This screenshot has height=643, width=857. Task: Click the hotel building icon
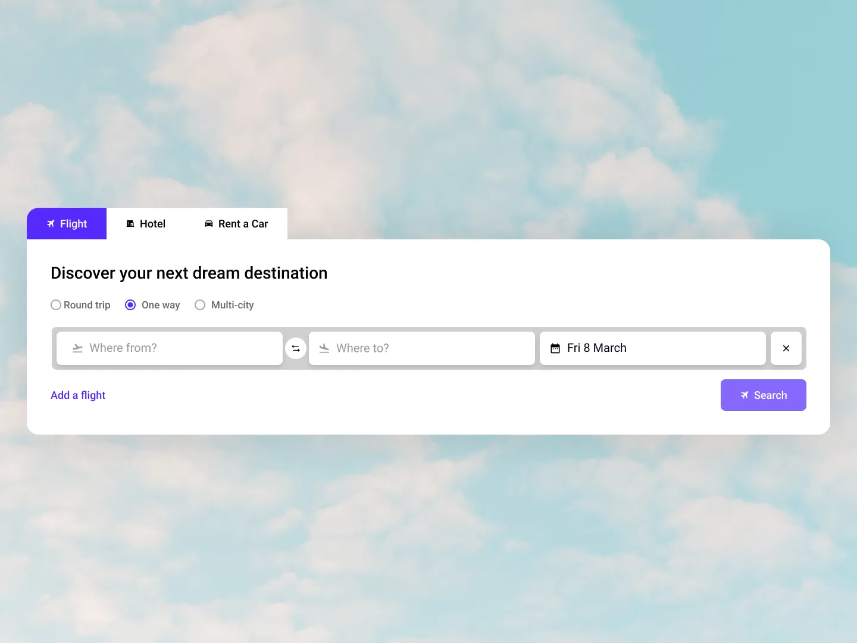(x=130, y=224)
